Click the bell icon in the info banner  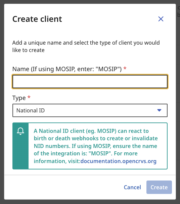20,131
